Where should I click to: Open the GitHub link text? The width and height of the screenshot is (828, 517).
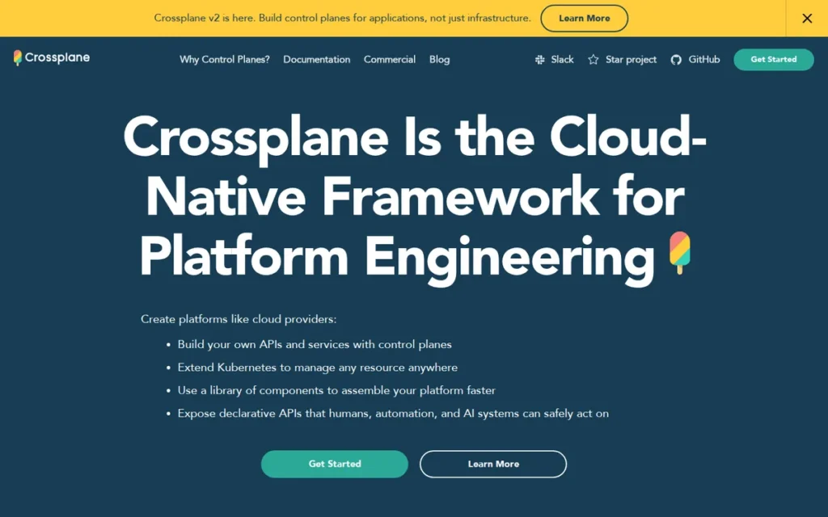[x=704, y=60]
